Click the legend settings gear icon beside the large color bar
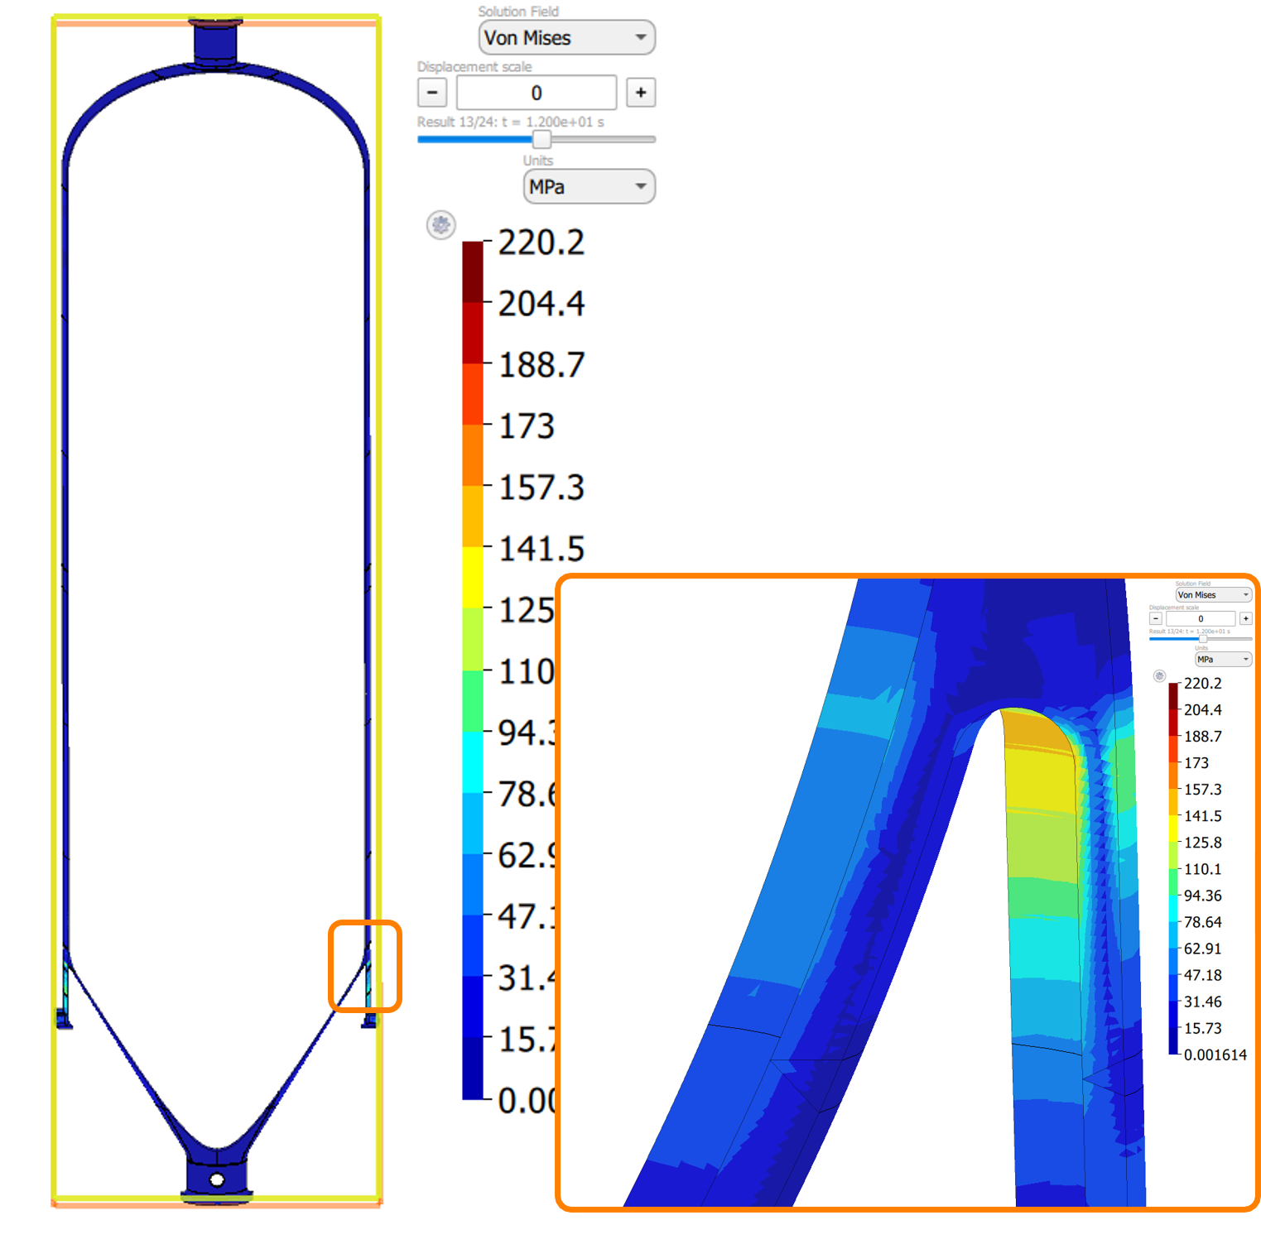 [x=441, y=225]
